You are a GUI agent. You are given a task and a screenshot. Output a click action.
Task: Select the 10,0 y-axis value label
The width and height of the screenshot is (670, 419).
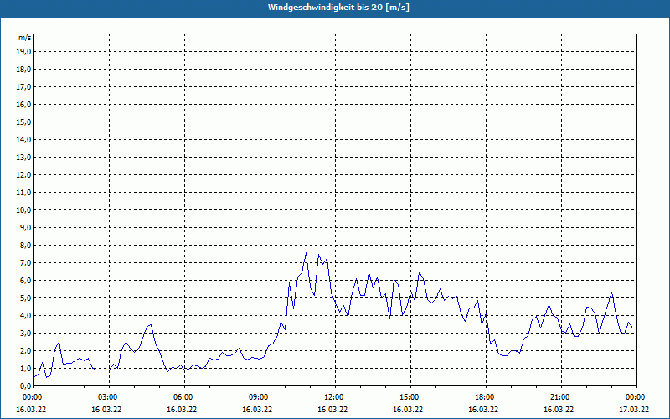click(23, 209)
